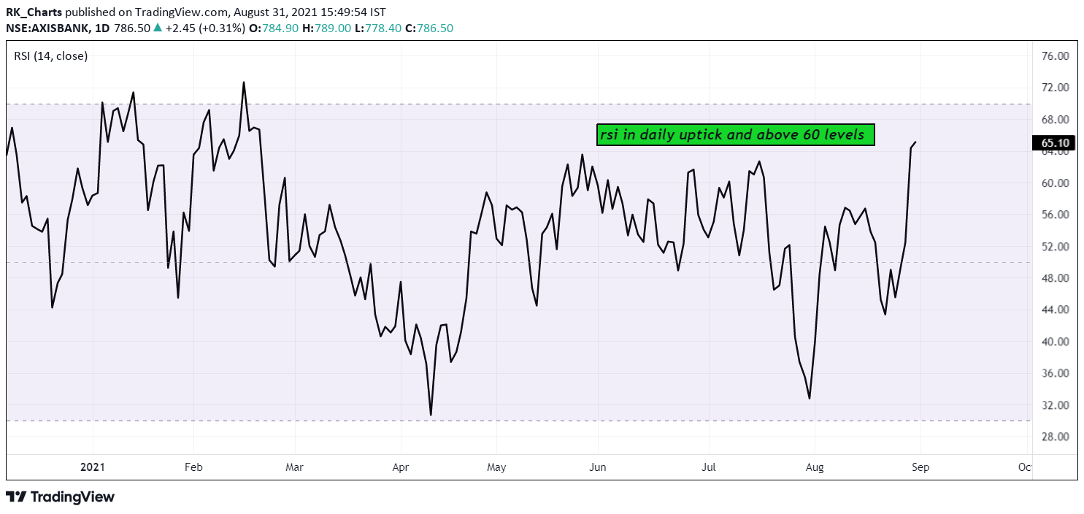Viewport: 1084px width, 514px height.
Task: Click the +2.45 (+0.31%) change value
Action: coord(206,28)
